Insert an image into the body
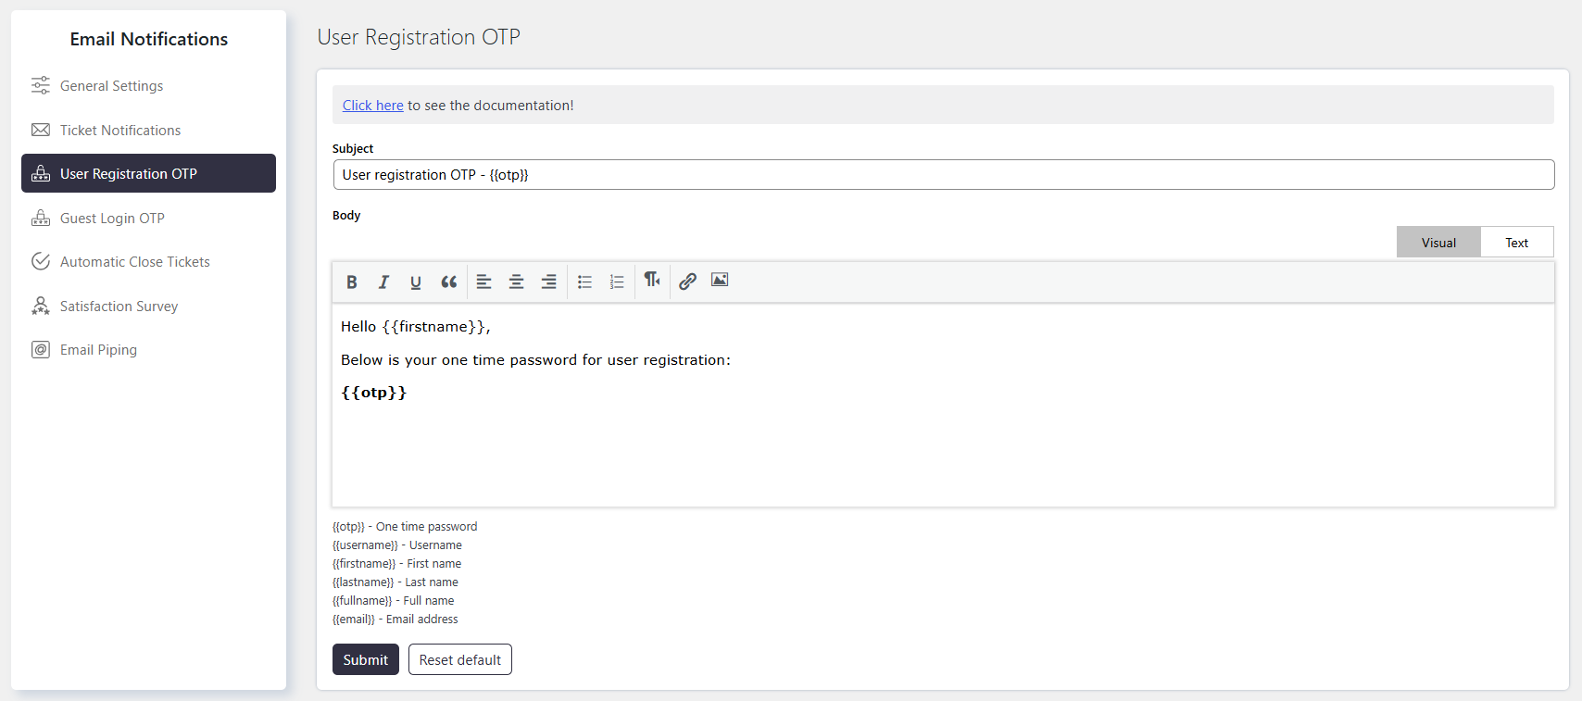1582x701 pixels. point(720,280)
